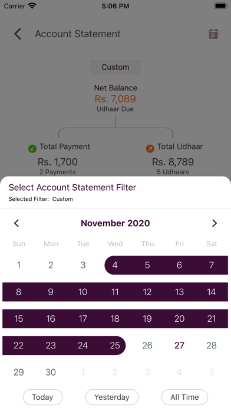Choose the All Time filter
231x411 pixels.
pyautogui.click(x=184, y=397)
